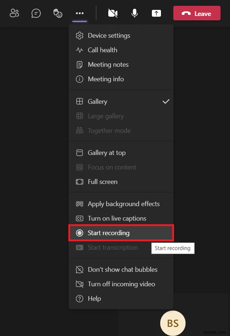Turn on live captions

coord(117,218)
